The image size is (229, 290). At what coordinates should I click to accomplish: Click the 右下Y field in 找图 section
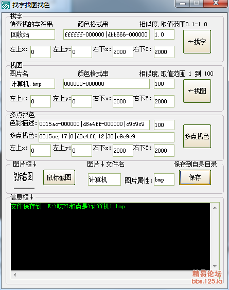click(164, 101)
